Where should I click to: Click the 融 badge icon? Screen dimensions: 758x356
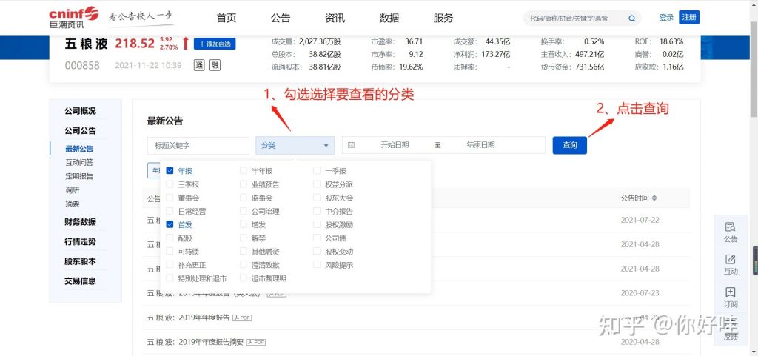[215, 64]
